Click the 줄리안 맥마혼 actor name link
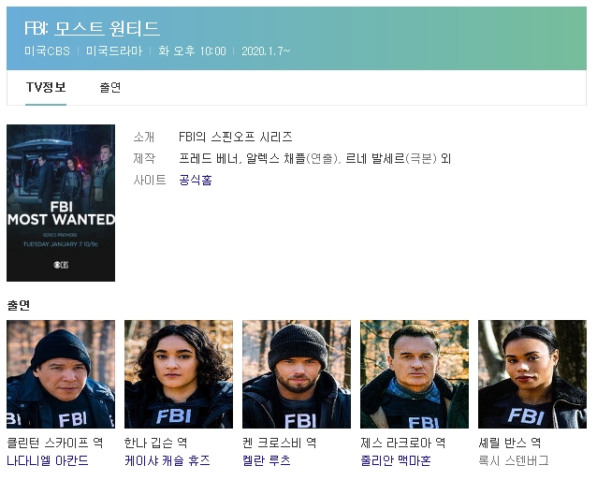The width and height of the screenshot is (597, 480). [x=396, y=460]
